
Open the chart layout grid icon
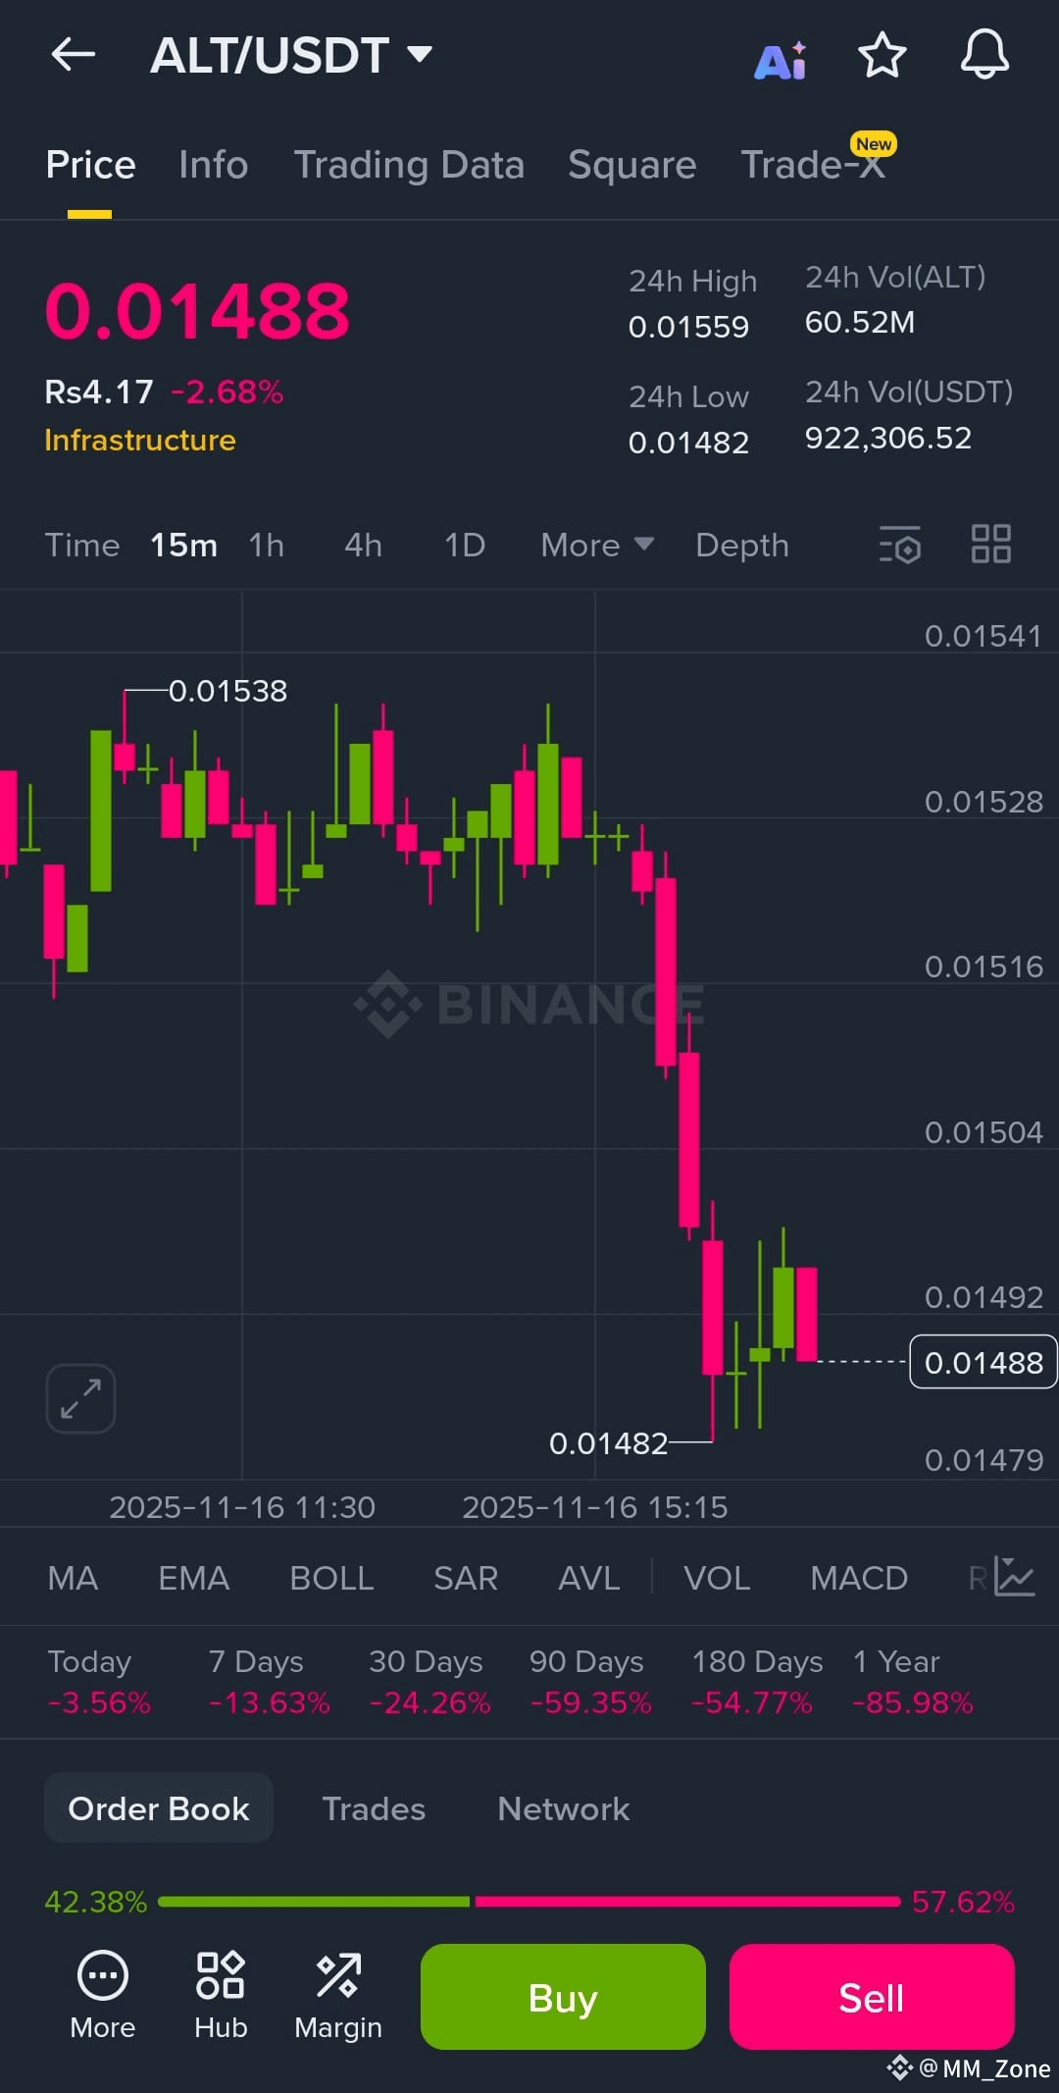(x=990, y=544)
